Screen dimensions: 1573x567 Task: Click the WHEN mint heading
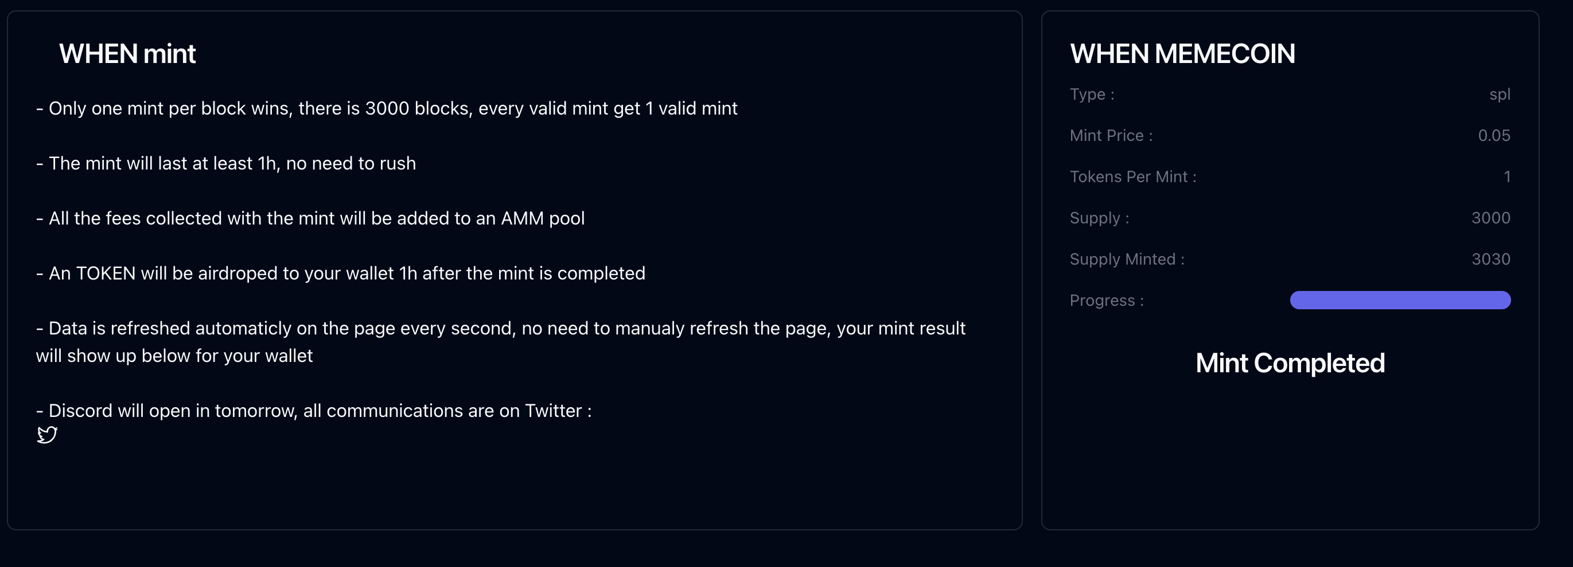point(127,54)
